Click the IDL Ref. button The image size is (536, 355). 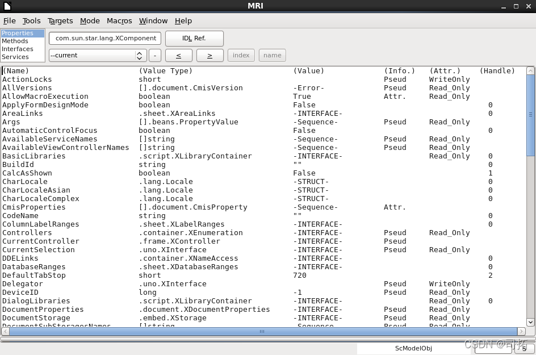(x=194, y=38)
